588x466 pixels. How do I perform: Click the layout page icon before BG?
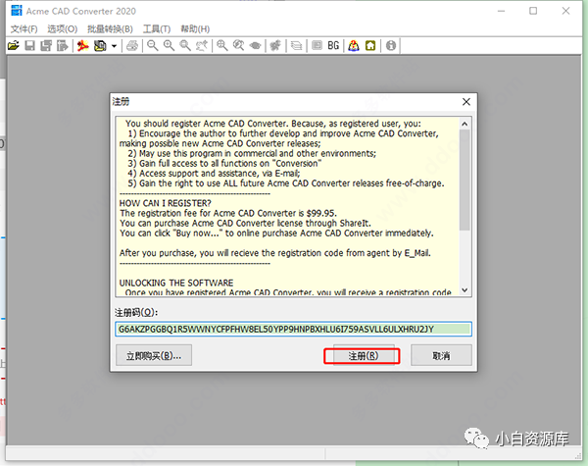(317, 46)
